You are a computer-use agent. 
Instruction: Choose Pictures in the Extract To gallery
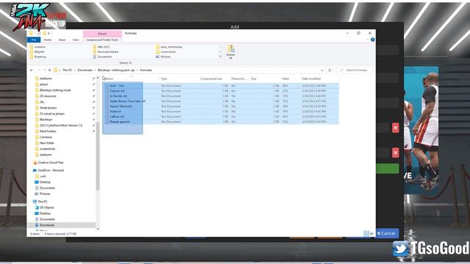[163, 56]
